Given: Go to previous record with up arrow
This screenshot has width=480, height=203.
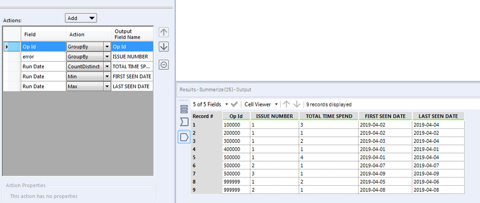Looking at the screenshot, I should (x=286, y=104).
